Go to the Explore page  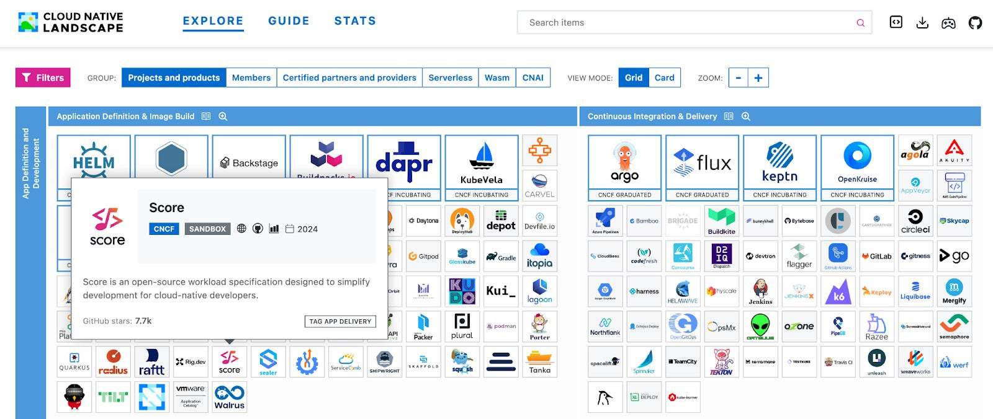tap(213, 21)
